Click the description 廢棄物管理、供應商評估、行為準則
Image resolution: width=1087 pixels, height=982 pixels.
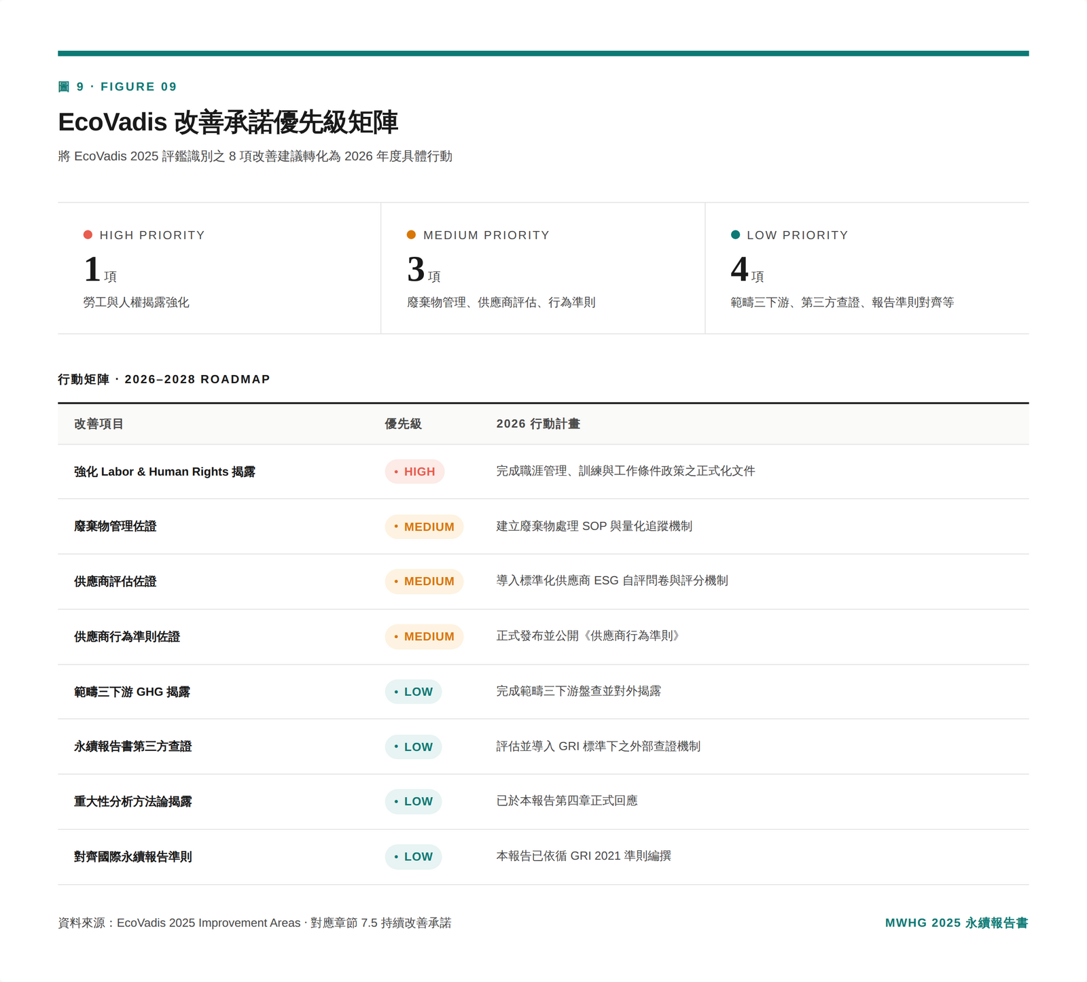tap(501, 302)
